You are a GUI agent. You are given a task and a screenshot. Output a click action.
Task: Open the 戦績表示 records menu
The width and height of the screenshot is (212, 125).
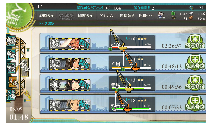(47, 16)
